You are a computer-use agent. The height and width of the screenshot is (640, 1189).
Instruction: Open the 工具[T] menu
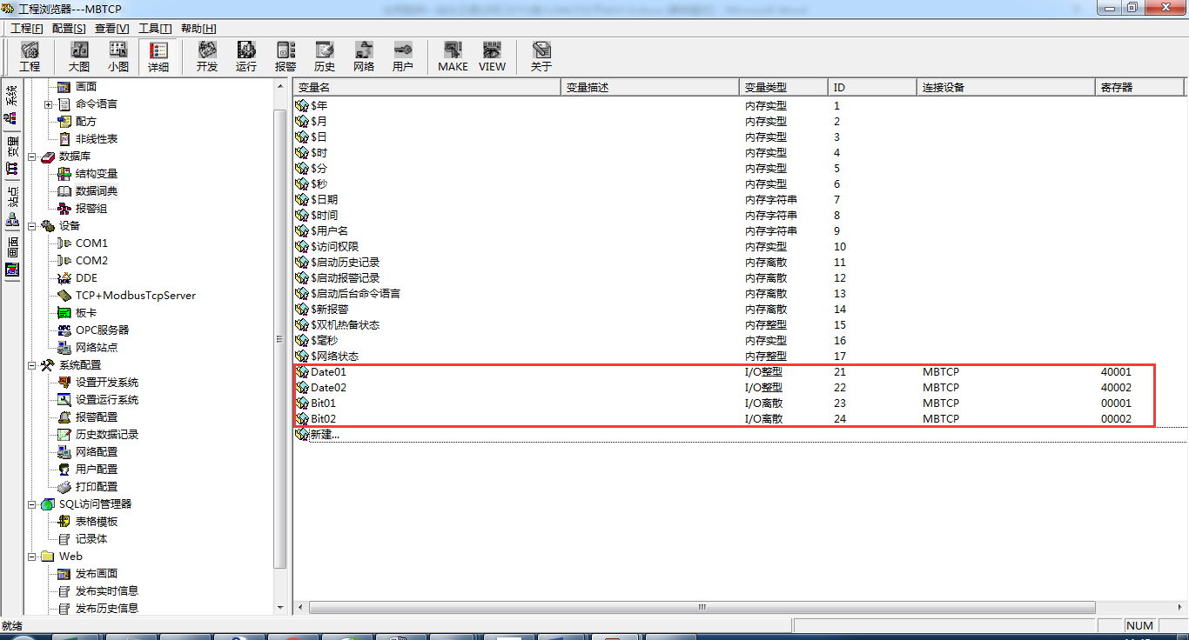pos(155,29)
